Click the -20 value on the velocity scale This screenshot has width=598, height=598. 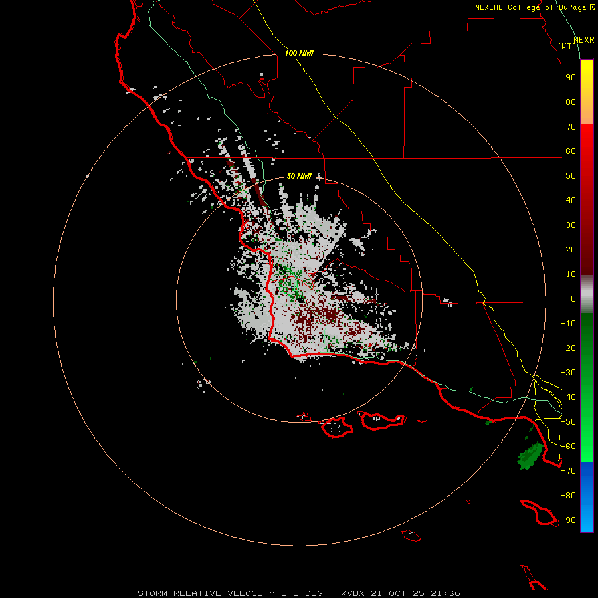[x=568, y=348]
